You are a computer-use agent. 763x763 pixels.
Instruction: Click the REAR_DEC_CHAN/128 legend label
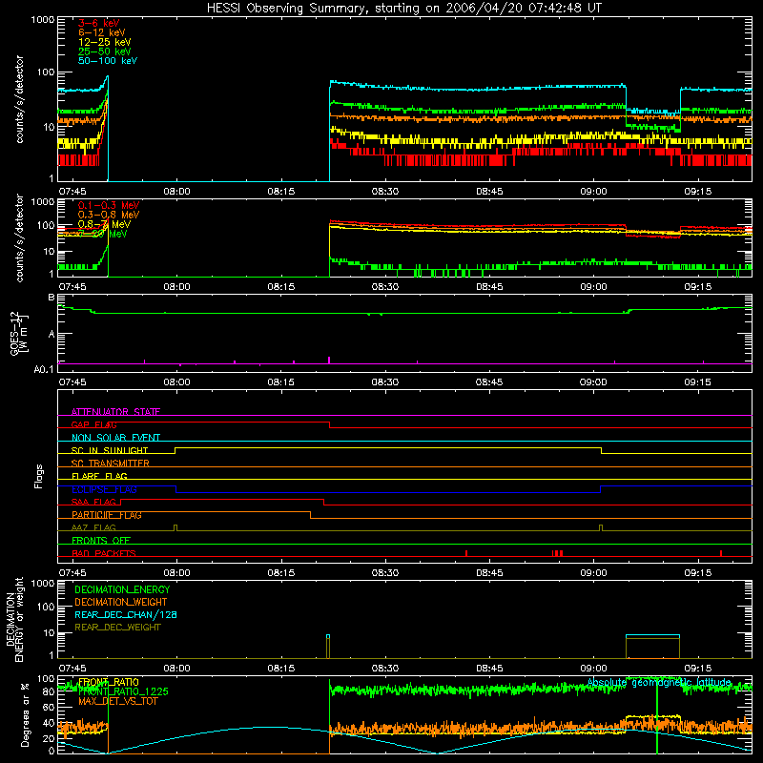click(x=126, y=615)
